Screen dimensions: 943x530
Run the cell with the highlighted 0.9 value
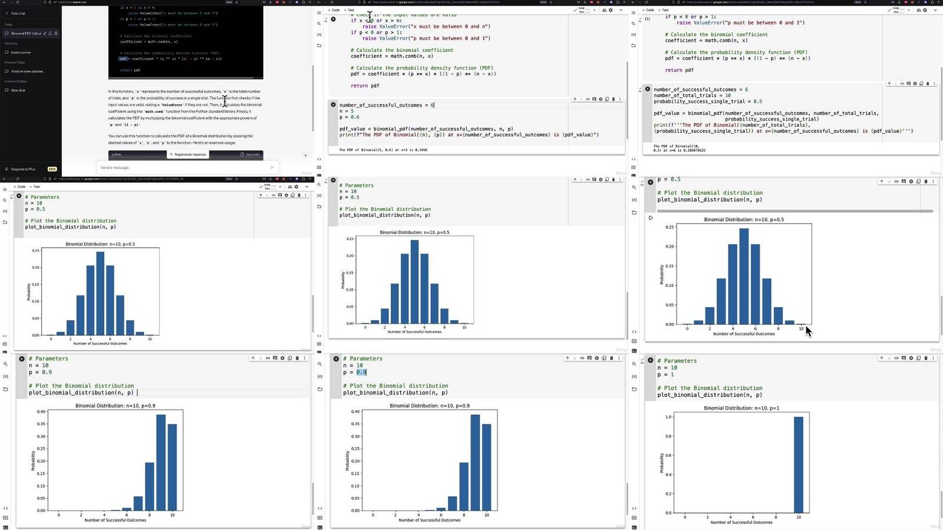[x=336, y=358]
